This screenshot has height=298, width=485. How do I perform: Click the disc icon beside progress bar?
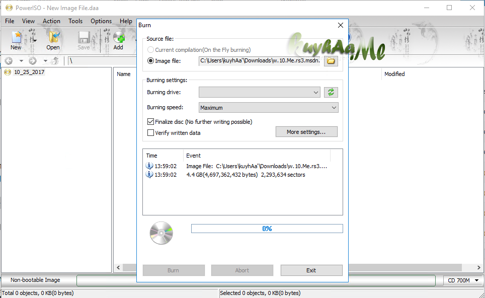pos(161,233)
